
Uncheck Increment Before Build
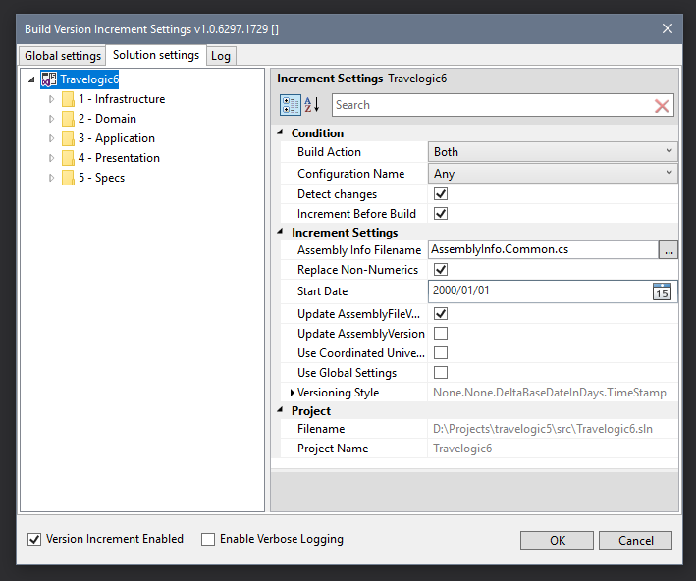441,214
